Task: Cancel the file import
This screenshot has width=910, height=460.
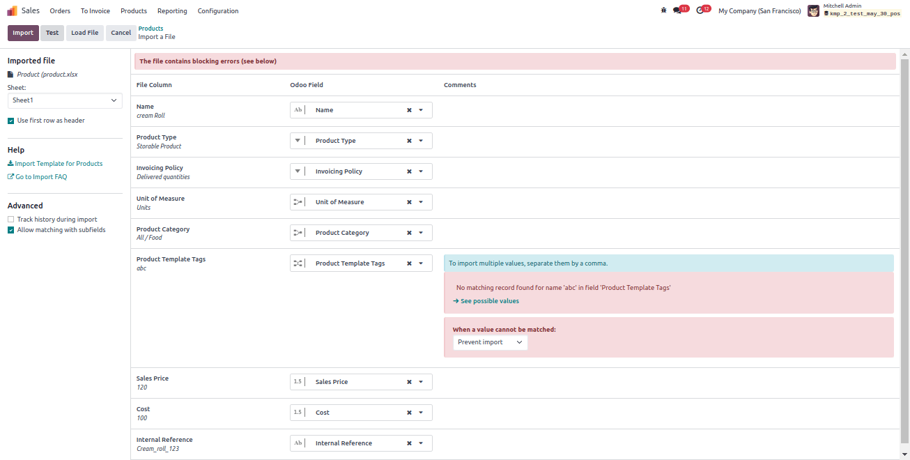Action: (x=121, y=33)
